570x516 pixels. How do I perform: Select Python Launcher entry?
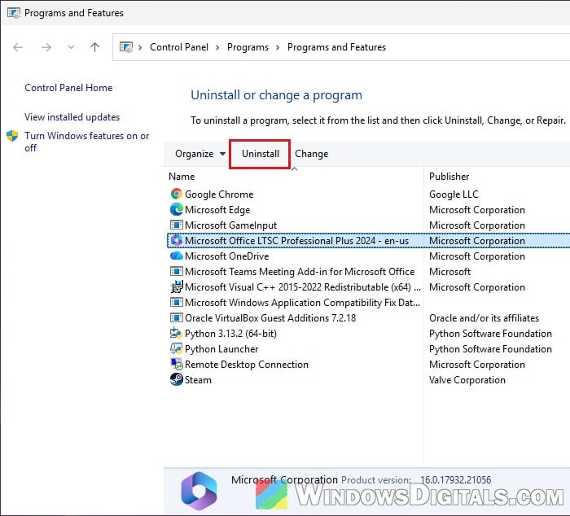click(221, 349)
